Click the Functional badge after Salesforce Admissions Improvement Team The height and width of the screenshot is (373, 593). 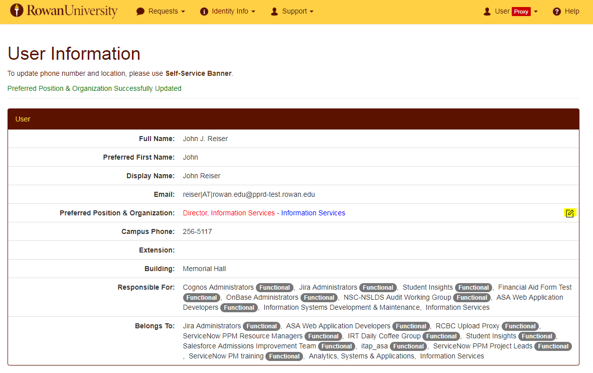(337, 346)
